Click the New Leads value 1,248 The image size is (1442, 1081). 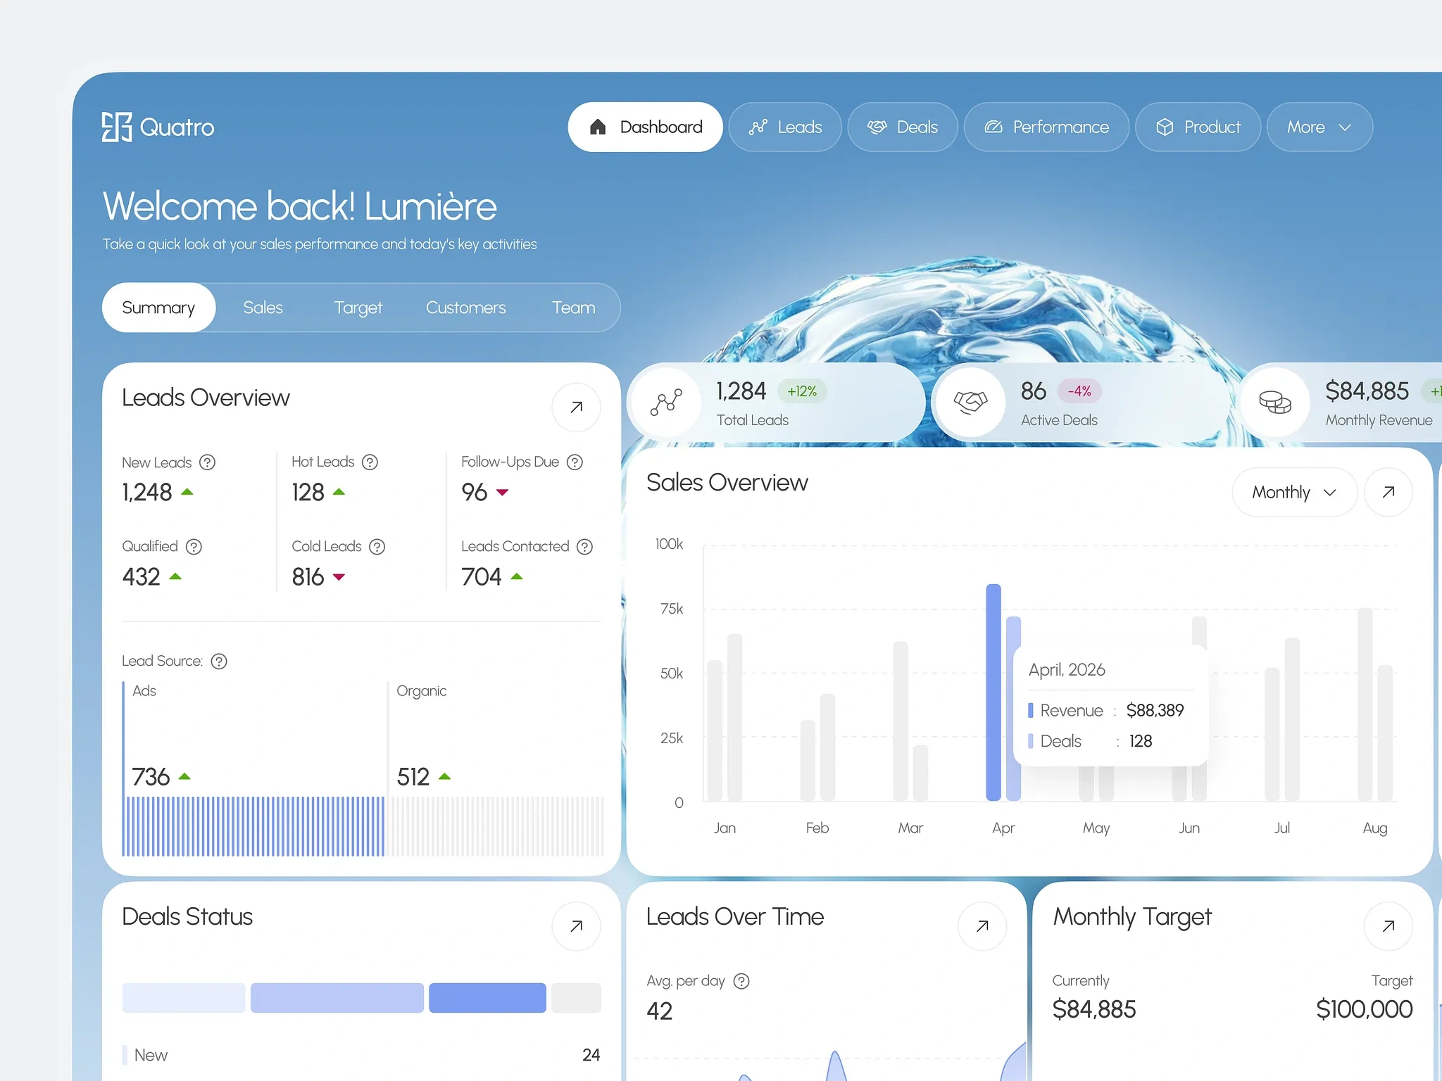pyautogui.click(x=147, y=492)
